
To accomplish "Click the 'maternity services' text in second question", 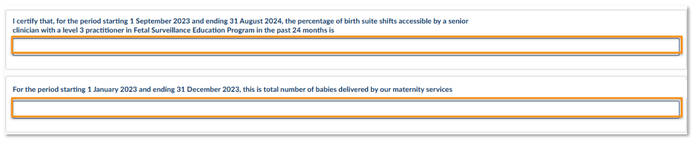I will 422,89.
